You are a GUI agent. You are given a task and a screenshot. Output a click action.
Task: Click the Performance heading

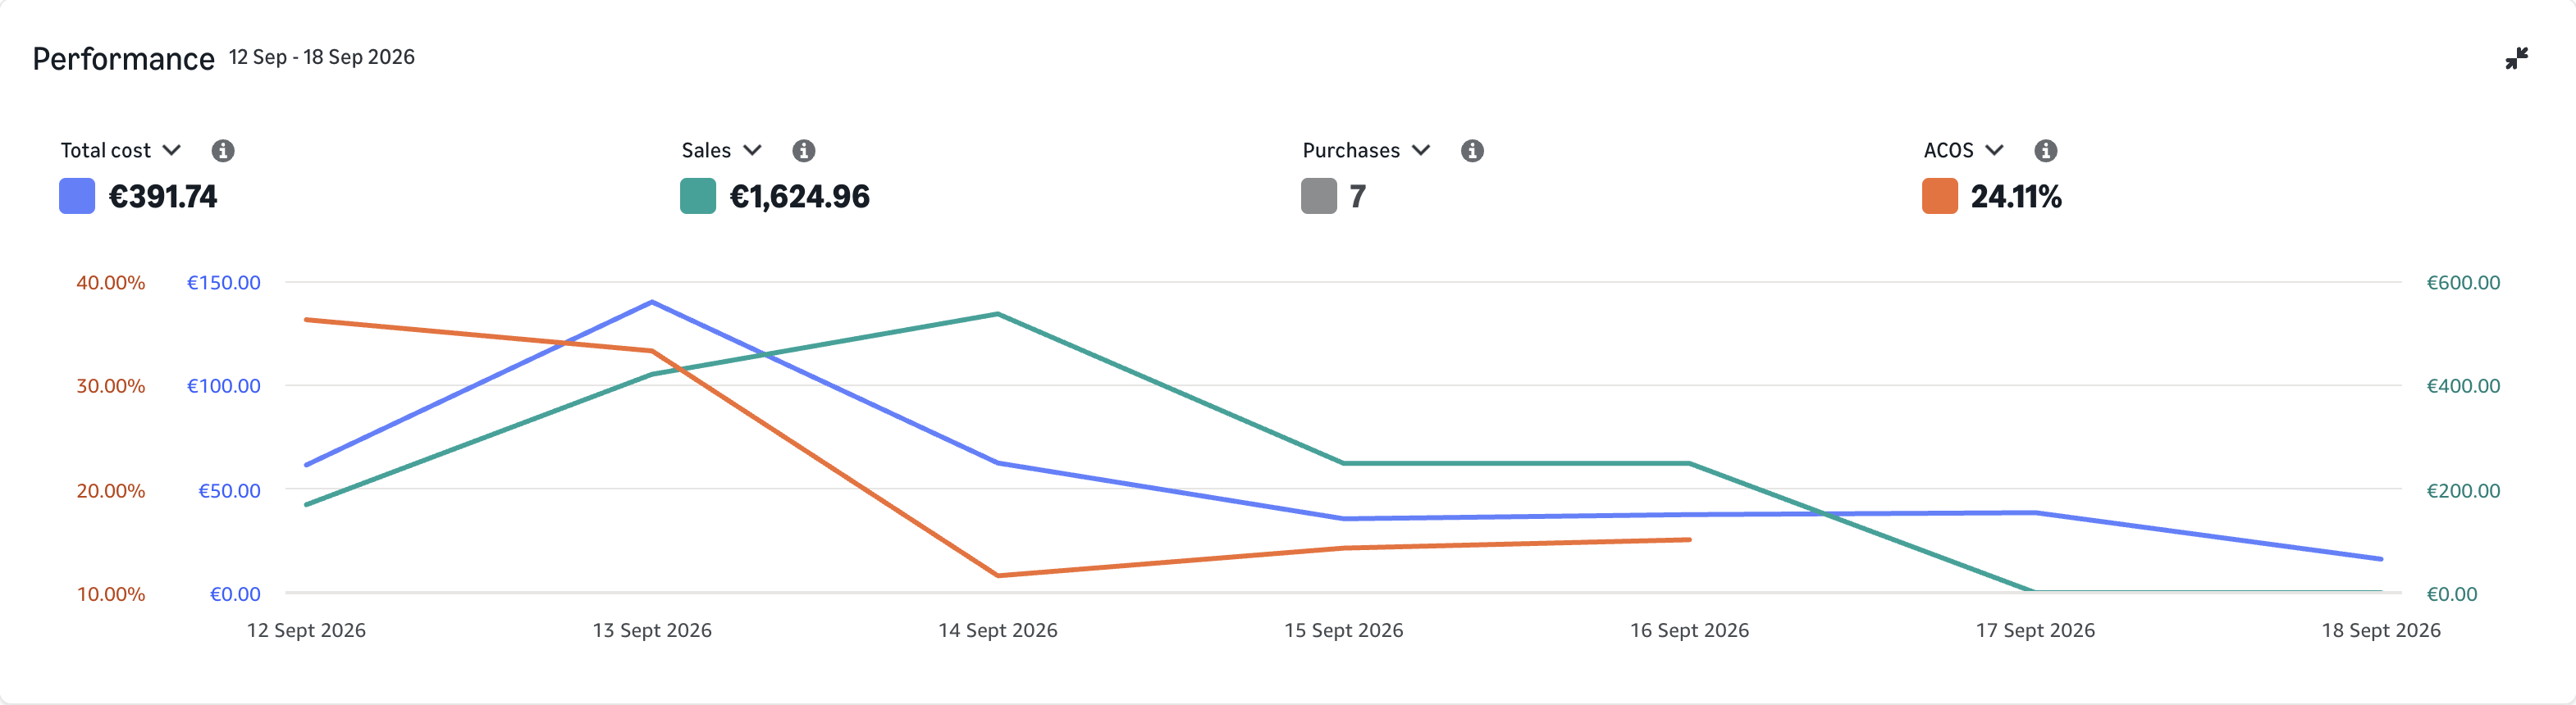(x=124, y=59)
